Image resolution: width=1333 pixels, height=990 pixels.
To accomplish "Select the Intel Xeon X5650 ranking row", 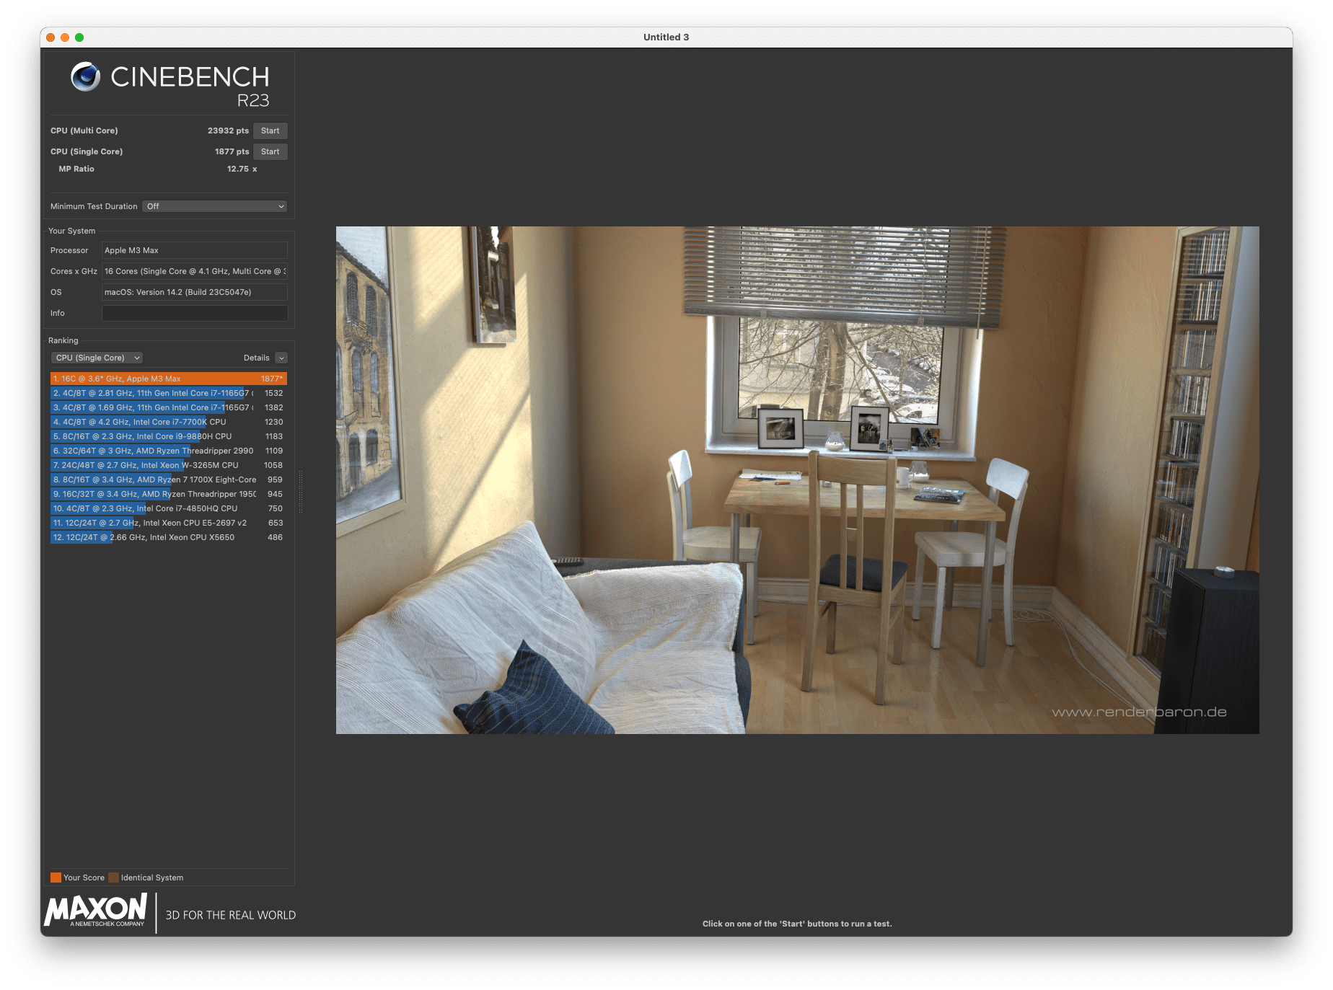I will (169, 537).
